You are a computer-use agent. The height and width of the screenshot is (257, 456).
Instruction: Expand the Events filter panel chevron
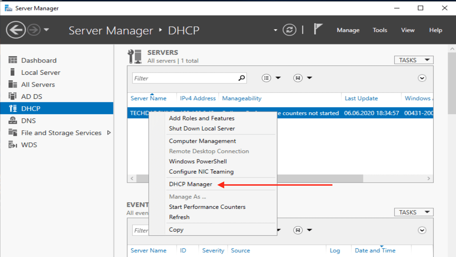[422, 230]
